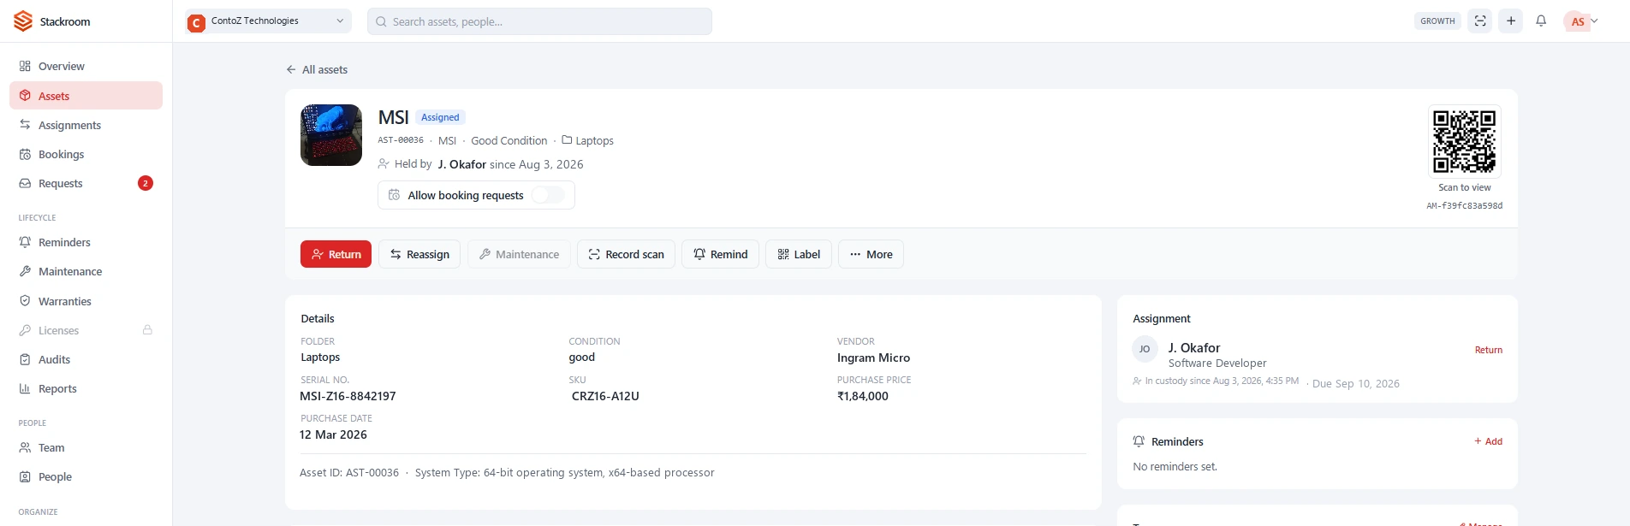Open Bookings in the sidebar

(x=86, y=154)
